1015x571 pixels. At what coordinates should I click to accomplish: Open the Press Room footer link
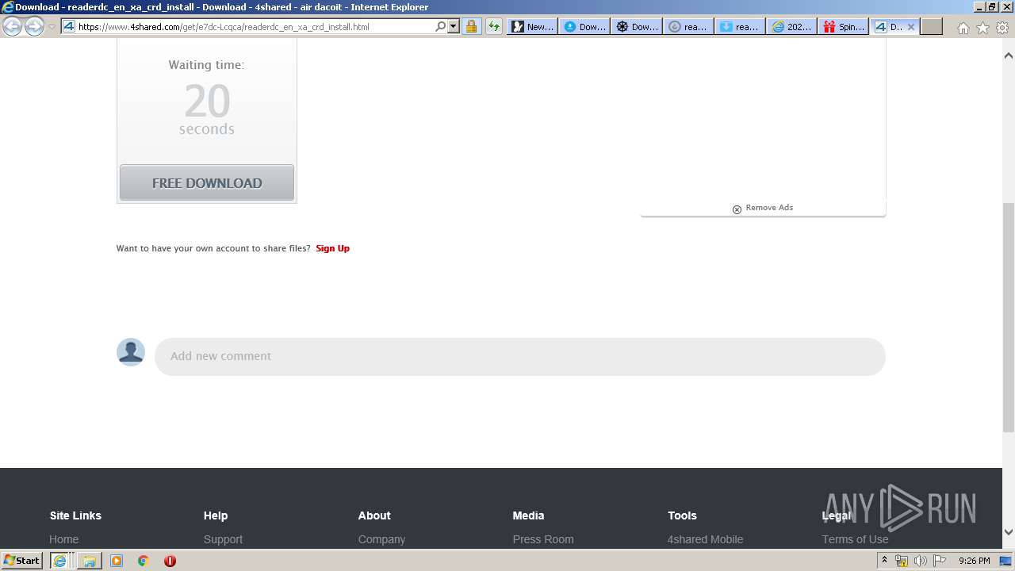(x=543, y=539)
